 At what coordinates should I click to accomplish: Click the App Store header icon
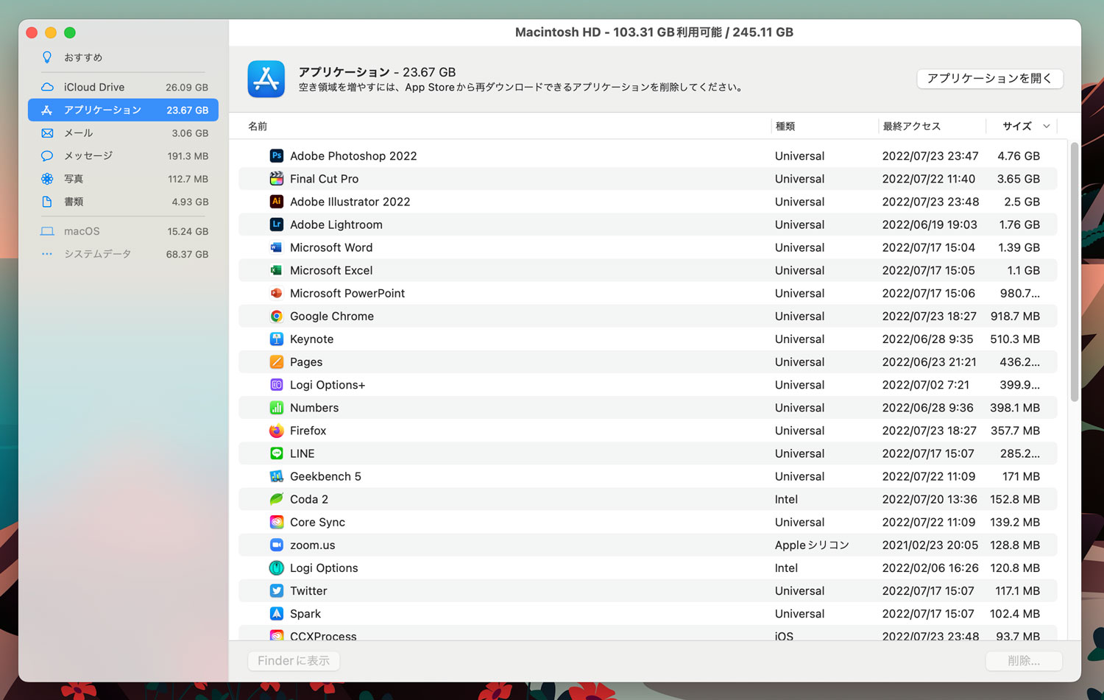tap(266, 79)
